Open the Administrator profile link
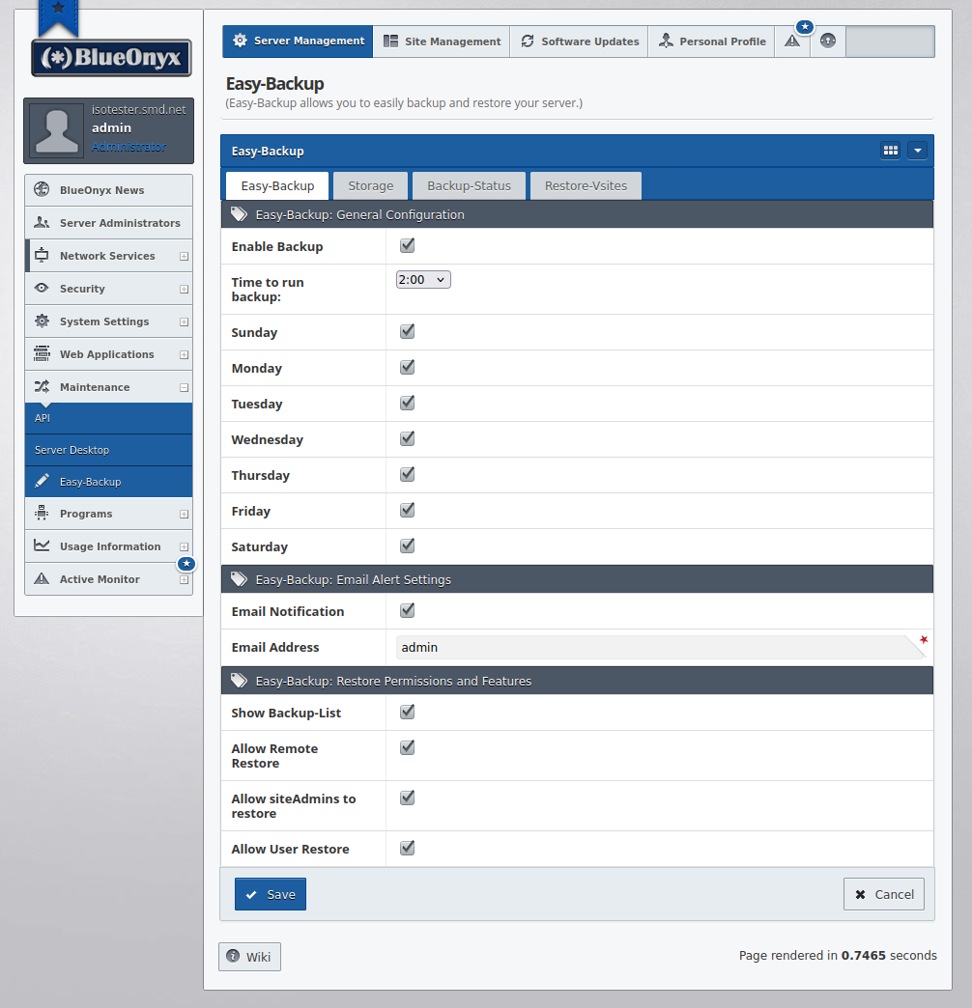The width and height of the screenshot is (972, 1008). tap(129, 147)
